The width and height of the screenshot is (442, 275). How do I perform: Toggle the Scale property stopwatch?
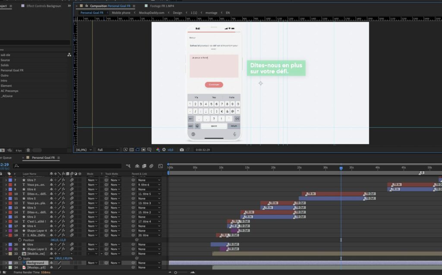pos(19,258)
